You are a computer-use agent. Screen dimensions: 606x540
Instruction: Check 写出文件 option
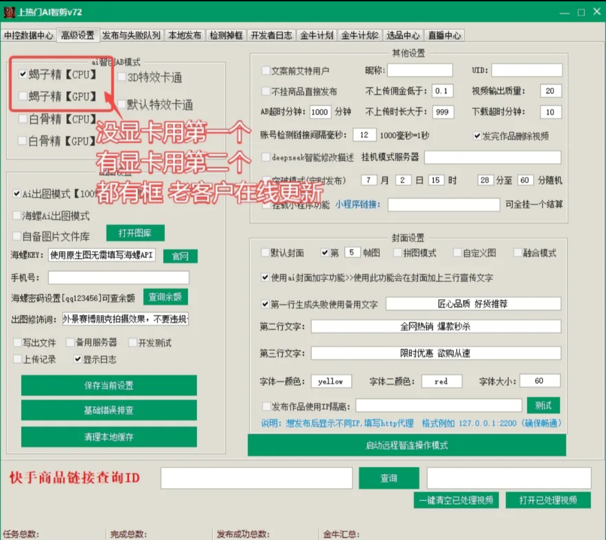point(17,342)
